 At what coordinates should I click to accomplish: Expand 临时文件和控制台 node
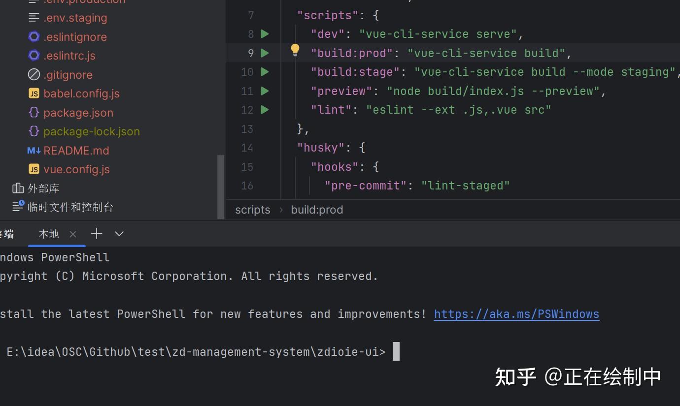pyautogui.click(x=70, y=207)
